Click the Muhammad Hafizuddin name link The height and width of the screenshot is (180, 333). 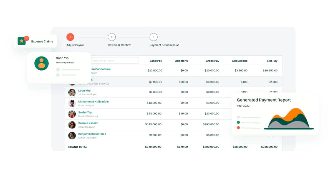(x=93, y=101)
